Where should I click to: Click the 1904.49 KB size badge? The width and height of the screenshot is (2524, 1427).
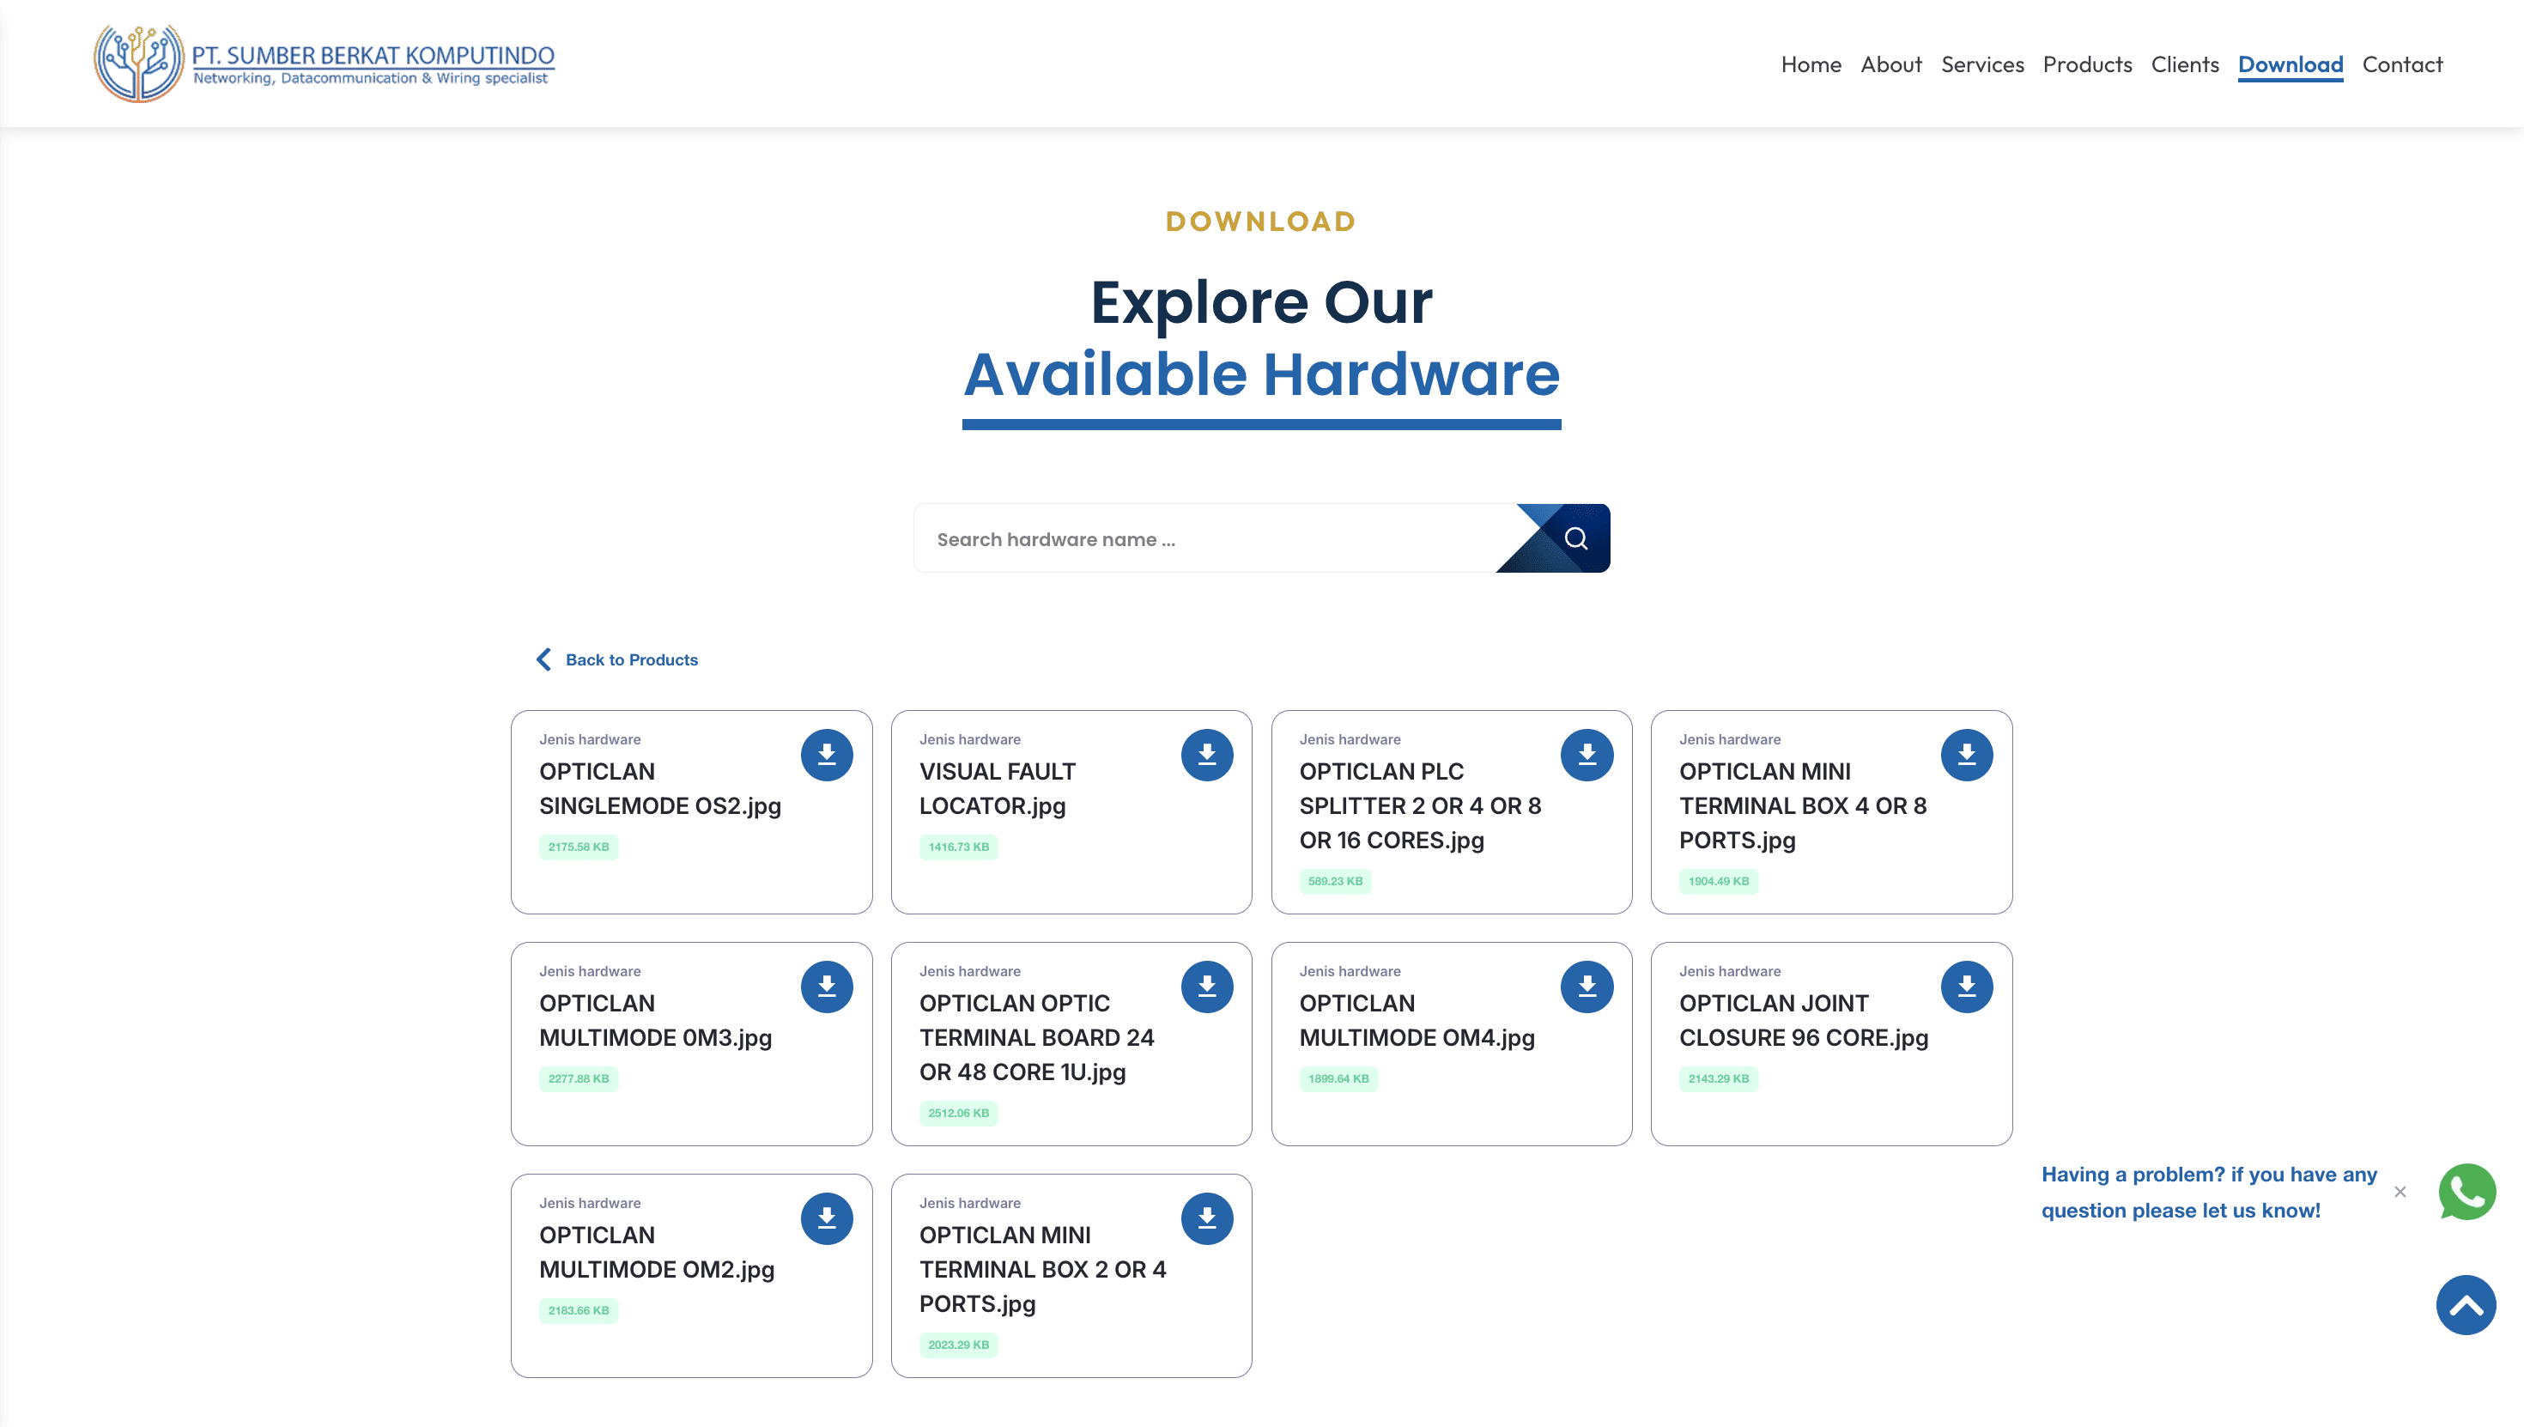(x=1718, y=881)
